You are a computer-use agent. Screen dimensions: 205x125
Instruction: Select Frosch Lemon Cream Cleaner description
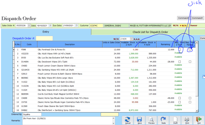point(56,66)
